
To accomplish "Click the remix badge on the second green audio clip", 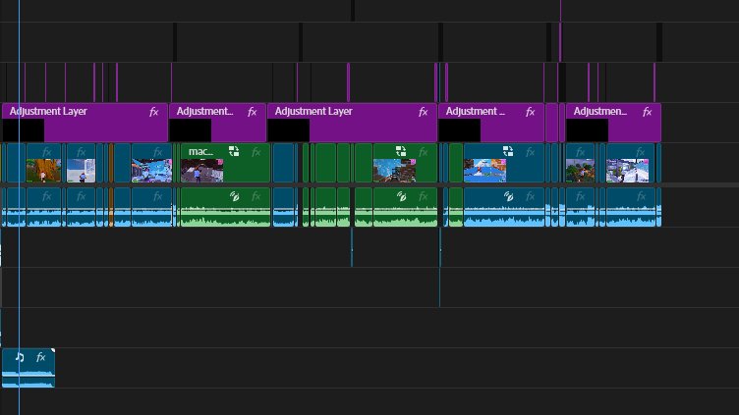I will point(401,196).
